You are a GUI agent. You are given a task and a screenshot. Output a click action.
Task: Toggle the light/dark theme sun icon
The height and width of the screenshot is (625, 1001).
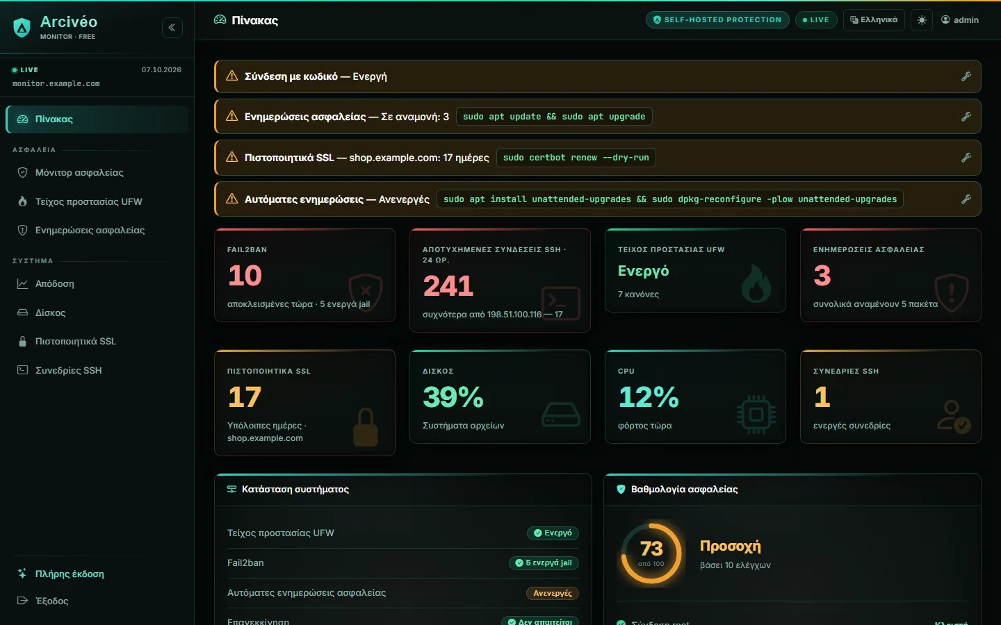(x=922, y=20)
